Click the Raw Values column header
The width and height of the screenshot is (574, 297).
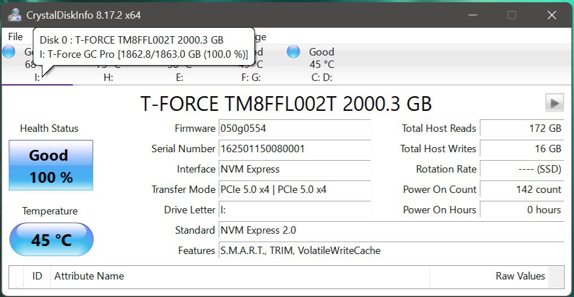coord(489,276)
